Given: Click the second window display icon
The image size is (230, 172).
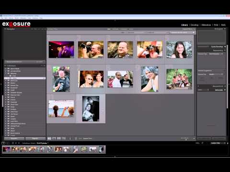Looking at the screenshot, I should (8, 143).
